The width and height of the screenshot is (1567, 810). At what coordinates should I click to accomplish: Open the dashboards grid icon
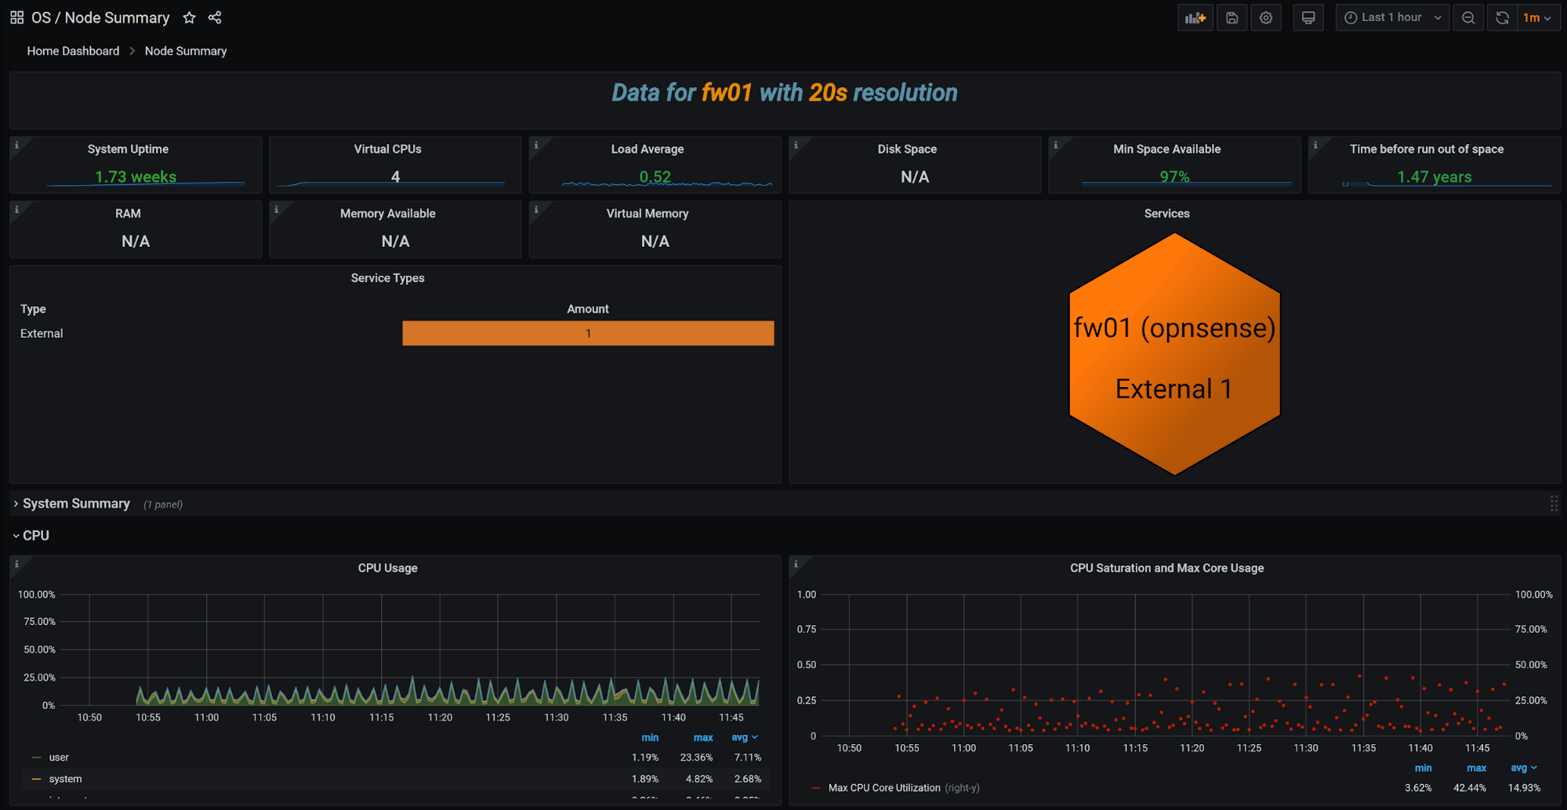click(16, 17)
